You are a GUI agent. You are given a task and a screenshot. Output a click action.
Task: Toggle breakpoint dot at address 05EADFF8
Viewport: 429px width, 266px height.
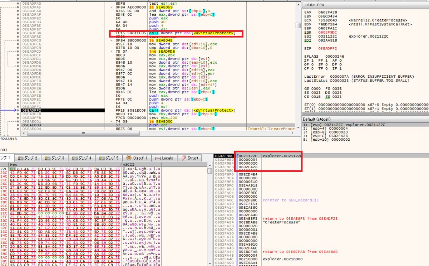18,114
